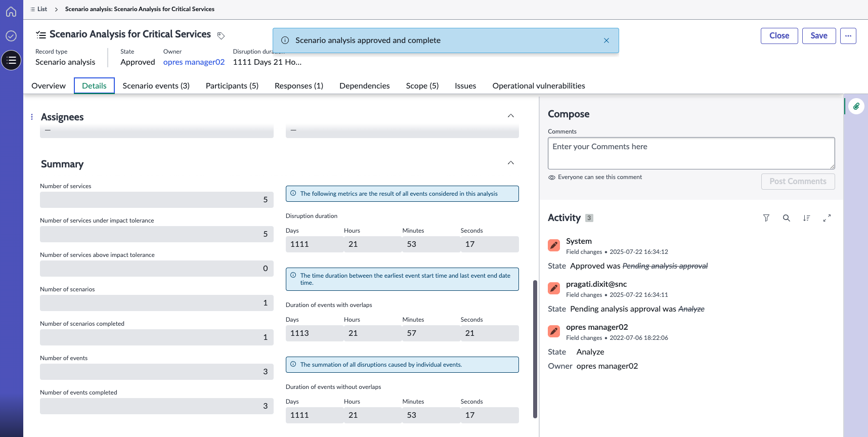868x437 pixels.
Task: Collapse the Summary section
Action: (511, 163)
